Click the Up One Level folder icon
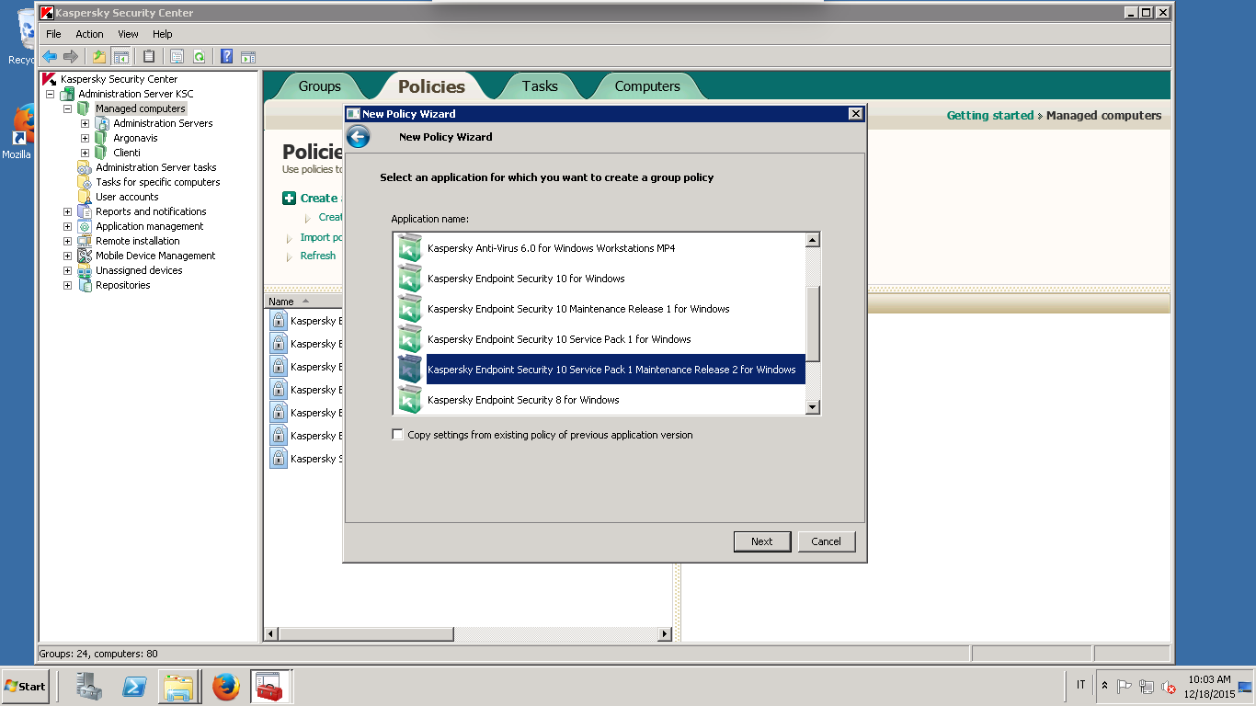Screen dimensions: 1256x706 [x=99, y=56]
